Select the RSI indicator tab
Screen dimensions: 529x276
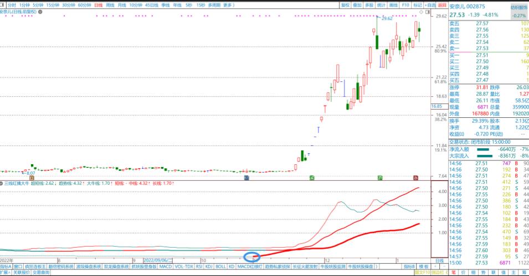(199, 266)
